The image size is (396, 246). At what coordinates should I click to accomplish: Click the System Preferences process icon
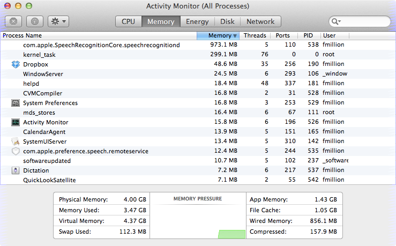pos(15,103)
